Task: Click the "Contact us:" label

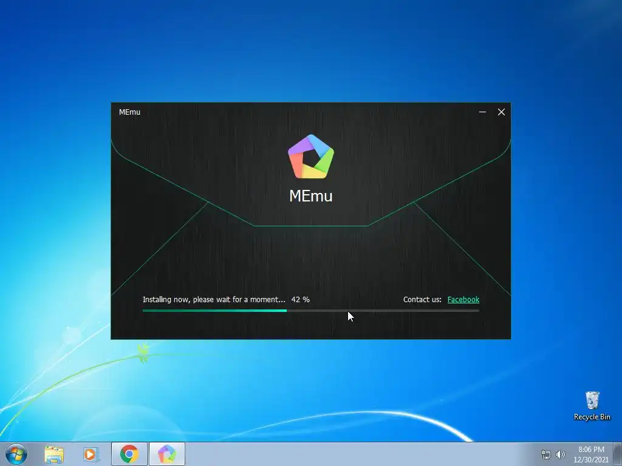Action: [422, 300]
